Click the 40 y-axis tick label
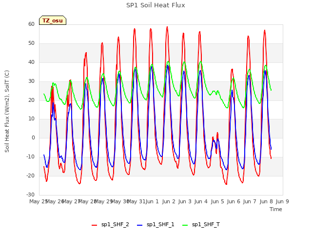 [31, 62]
